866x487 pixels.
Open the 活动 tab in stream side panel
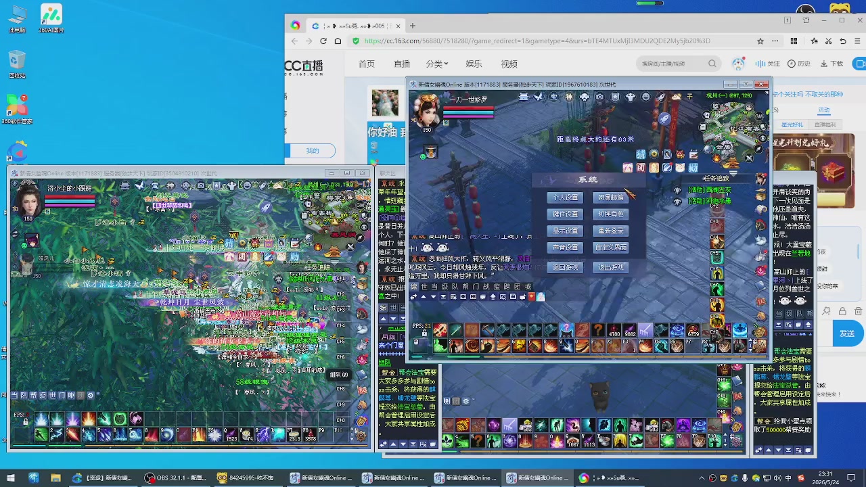click(x=823, y=110)
